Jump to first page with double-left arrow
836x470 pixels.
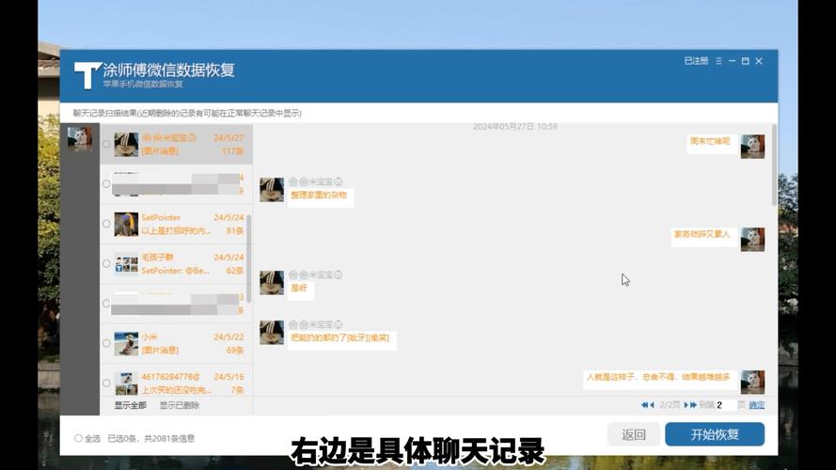644,405
